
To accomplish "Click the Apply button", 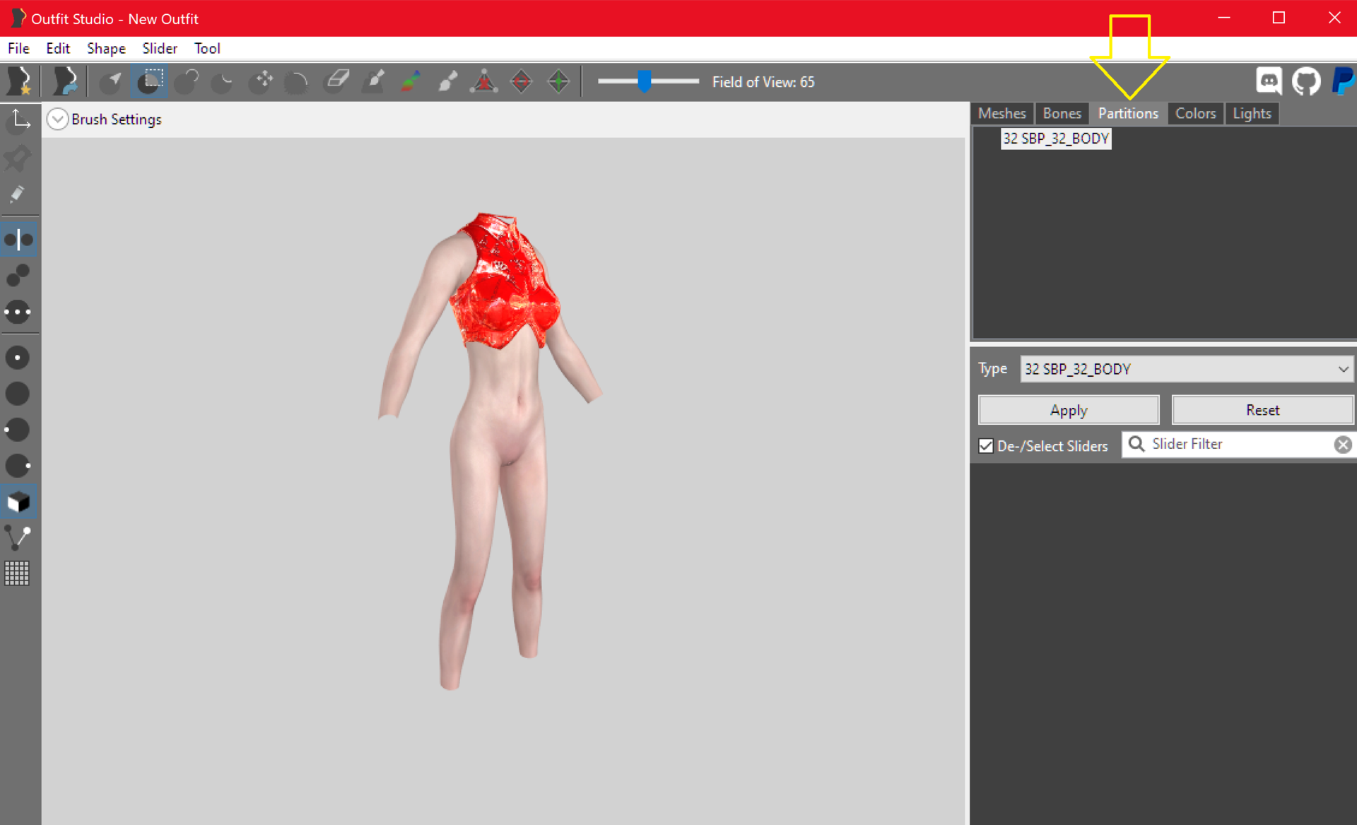I will point(1069,410).
